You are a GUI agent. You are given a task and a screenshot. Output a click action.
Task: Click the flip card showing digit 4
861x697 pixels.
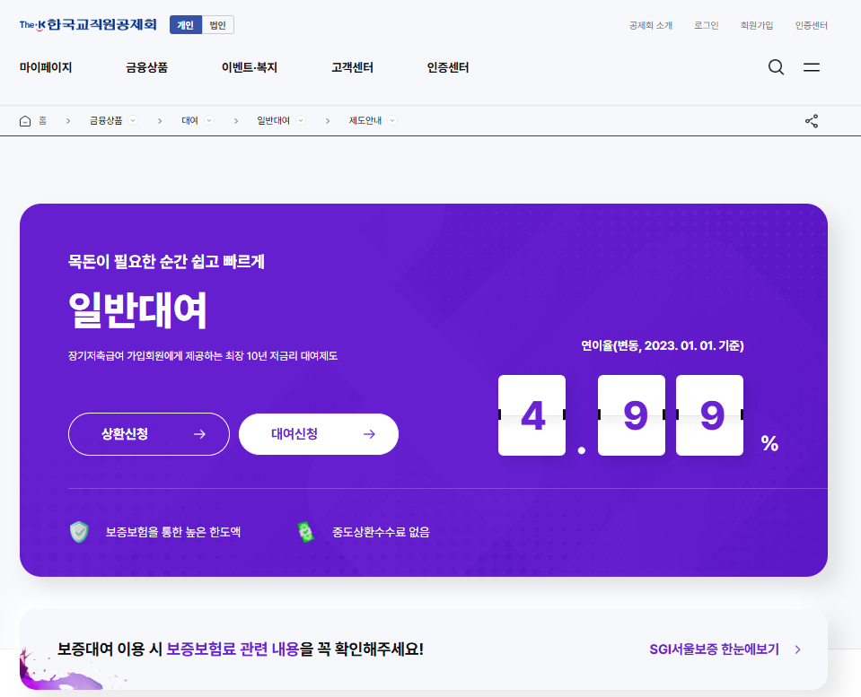click(x=532, y=415)
